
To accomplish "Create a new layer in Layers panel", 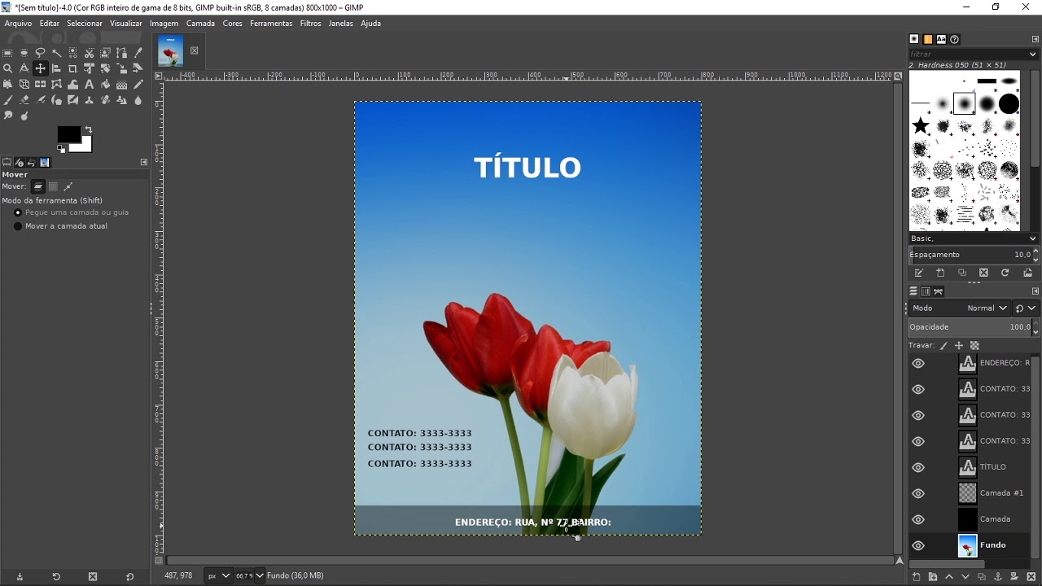I will tap(917, 577).
